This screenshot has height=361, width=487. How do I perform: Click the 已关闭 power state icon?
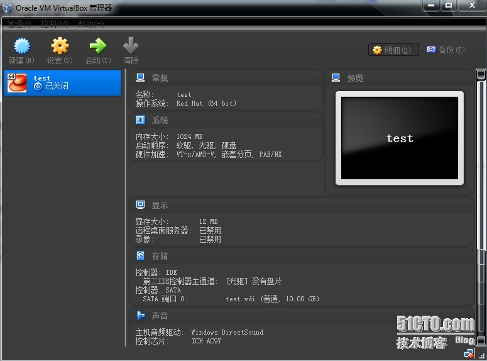pos(38,86)
